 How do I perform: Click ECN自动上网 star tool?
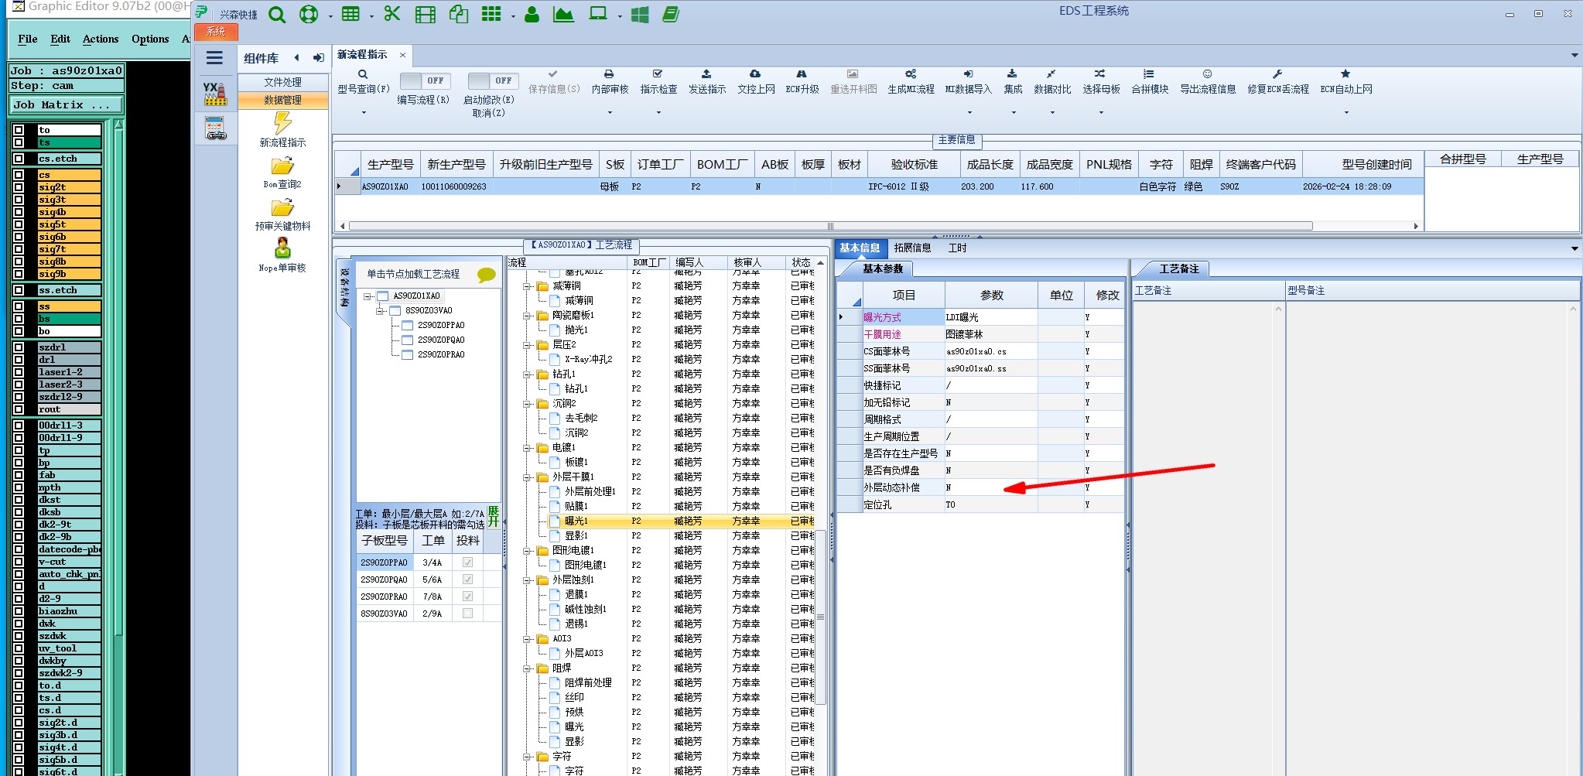[x=1346, y=82]
